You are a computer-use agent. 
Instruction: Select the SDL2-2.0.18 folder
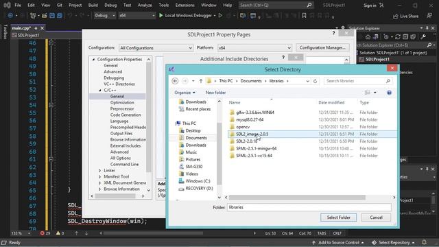click(246, 141)
